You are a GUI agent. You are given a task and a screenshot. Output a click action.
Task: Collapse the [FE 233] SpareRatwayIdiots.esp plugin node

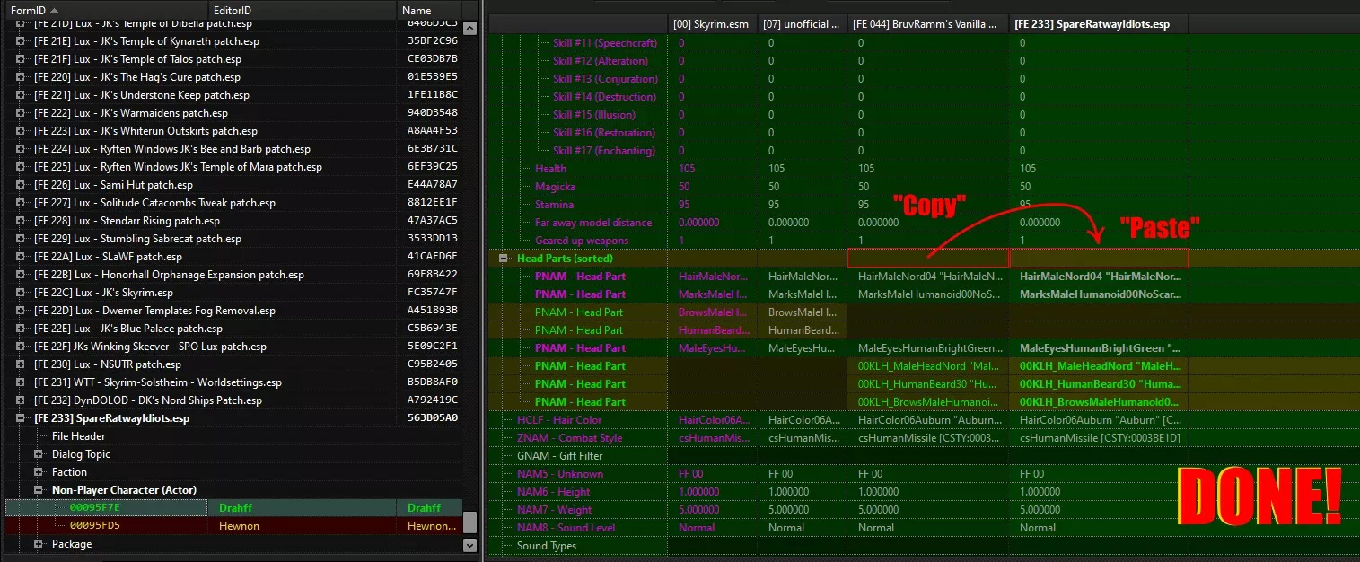pyautogui.click(x=22, y=418)
